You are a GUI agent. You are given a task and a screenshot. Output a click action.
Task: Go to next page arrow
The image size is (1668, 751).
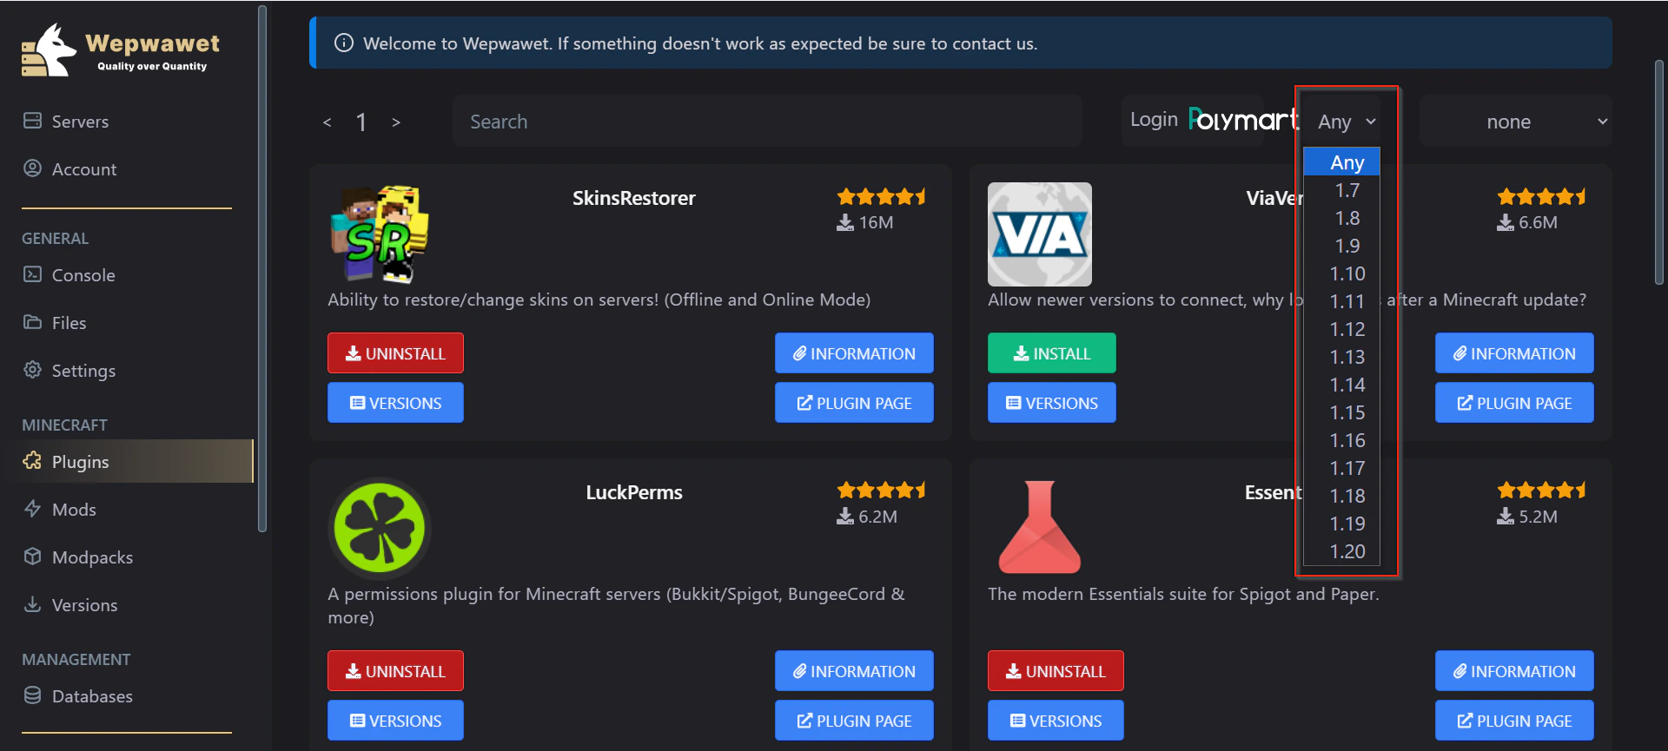(x=395, y=122)
